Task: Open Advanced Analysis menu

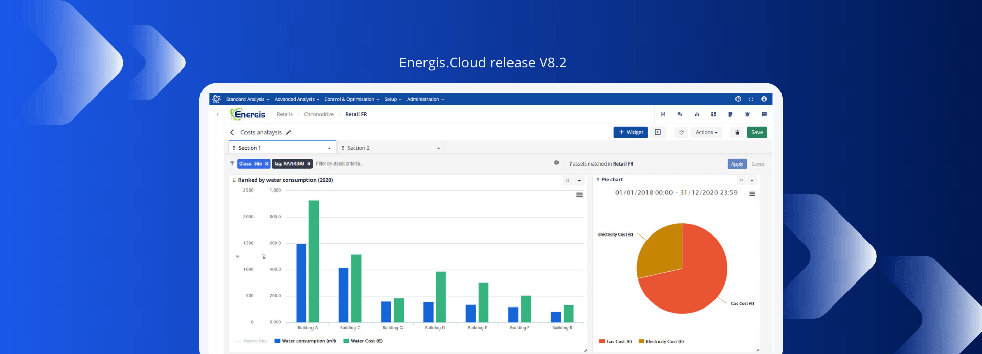Action: pos(297,99)
